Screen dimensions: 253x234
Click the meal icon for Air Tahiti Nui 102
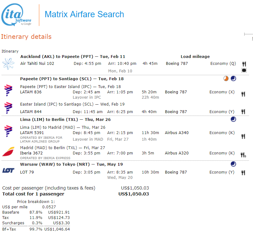(x=244, y=64)
